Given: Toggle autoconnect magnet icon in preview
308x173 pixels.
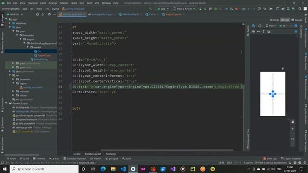Looking at the screenshot, I should coord(269,31).
